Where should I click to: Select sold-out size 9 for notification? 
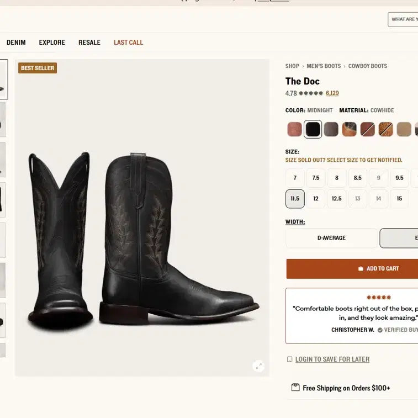coord(379,178)
